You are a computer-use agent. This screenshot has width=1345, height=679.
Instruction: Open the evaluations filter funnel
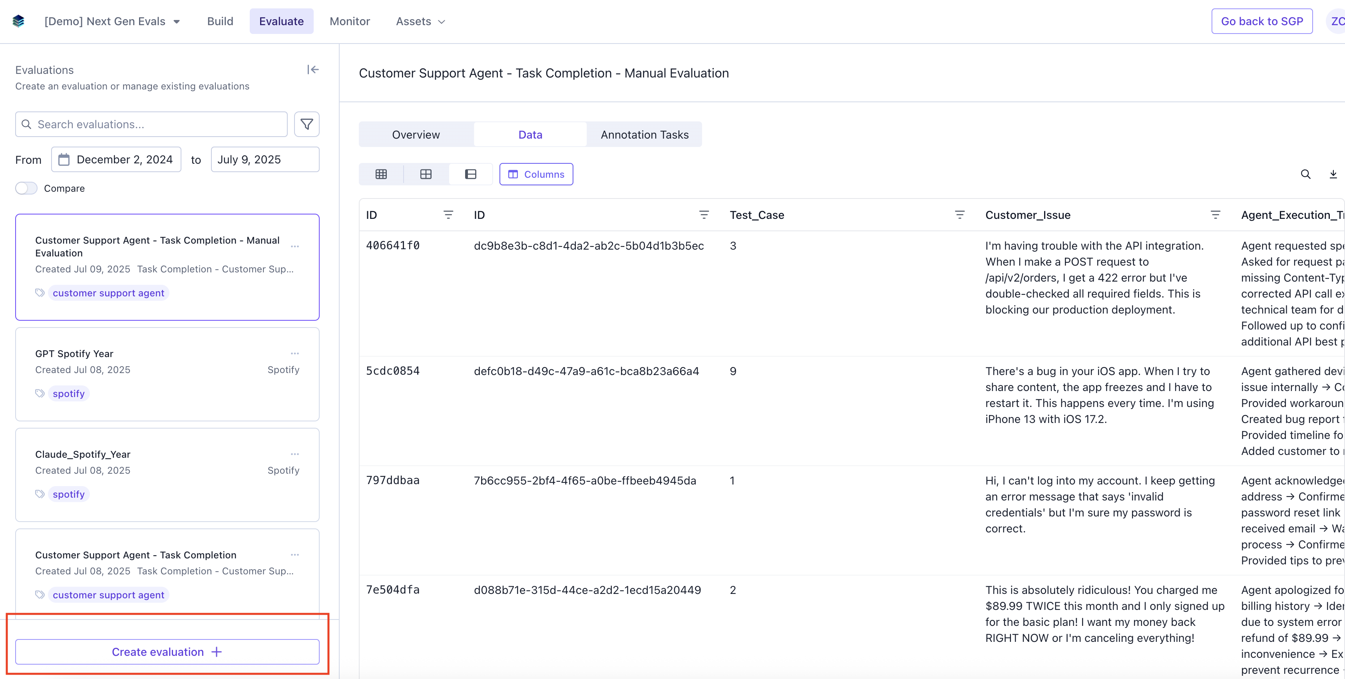pyautogui.click(x=306, y=124)
